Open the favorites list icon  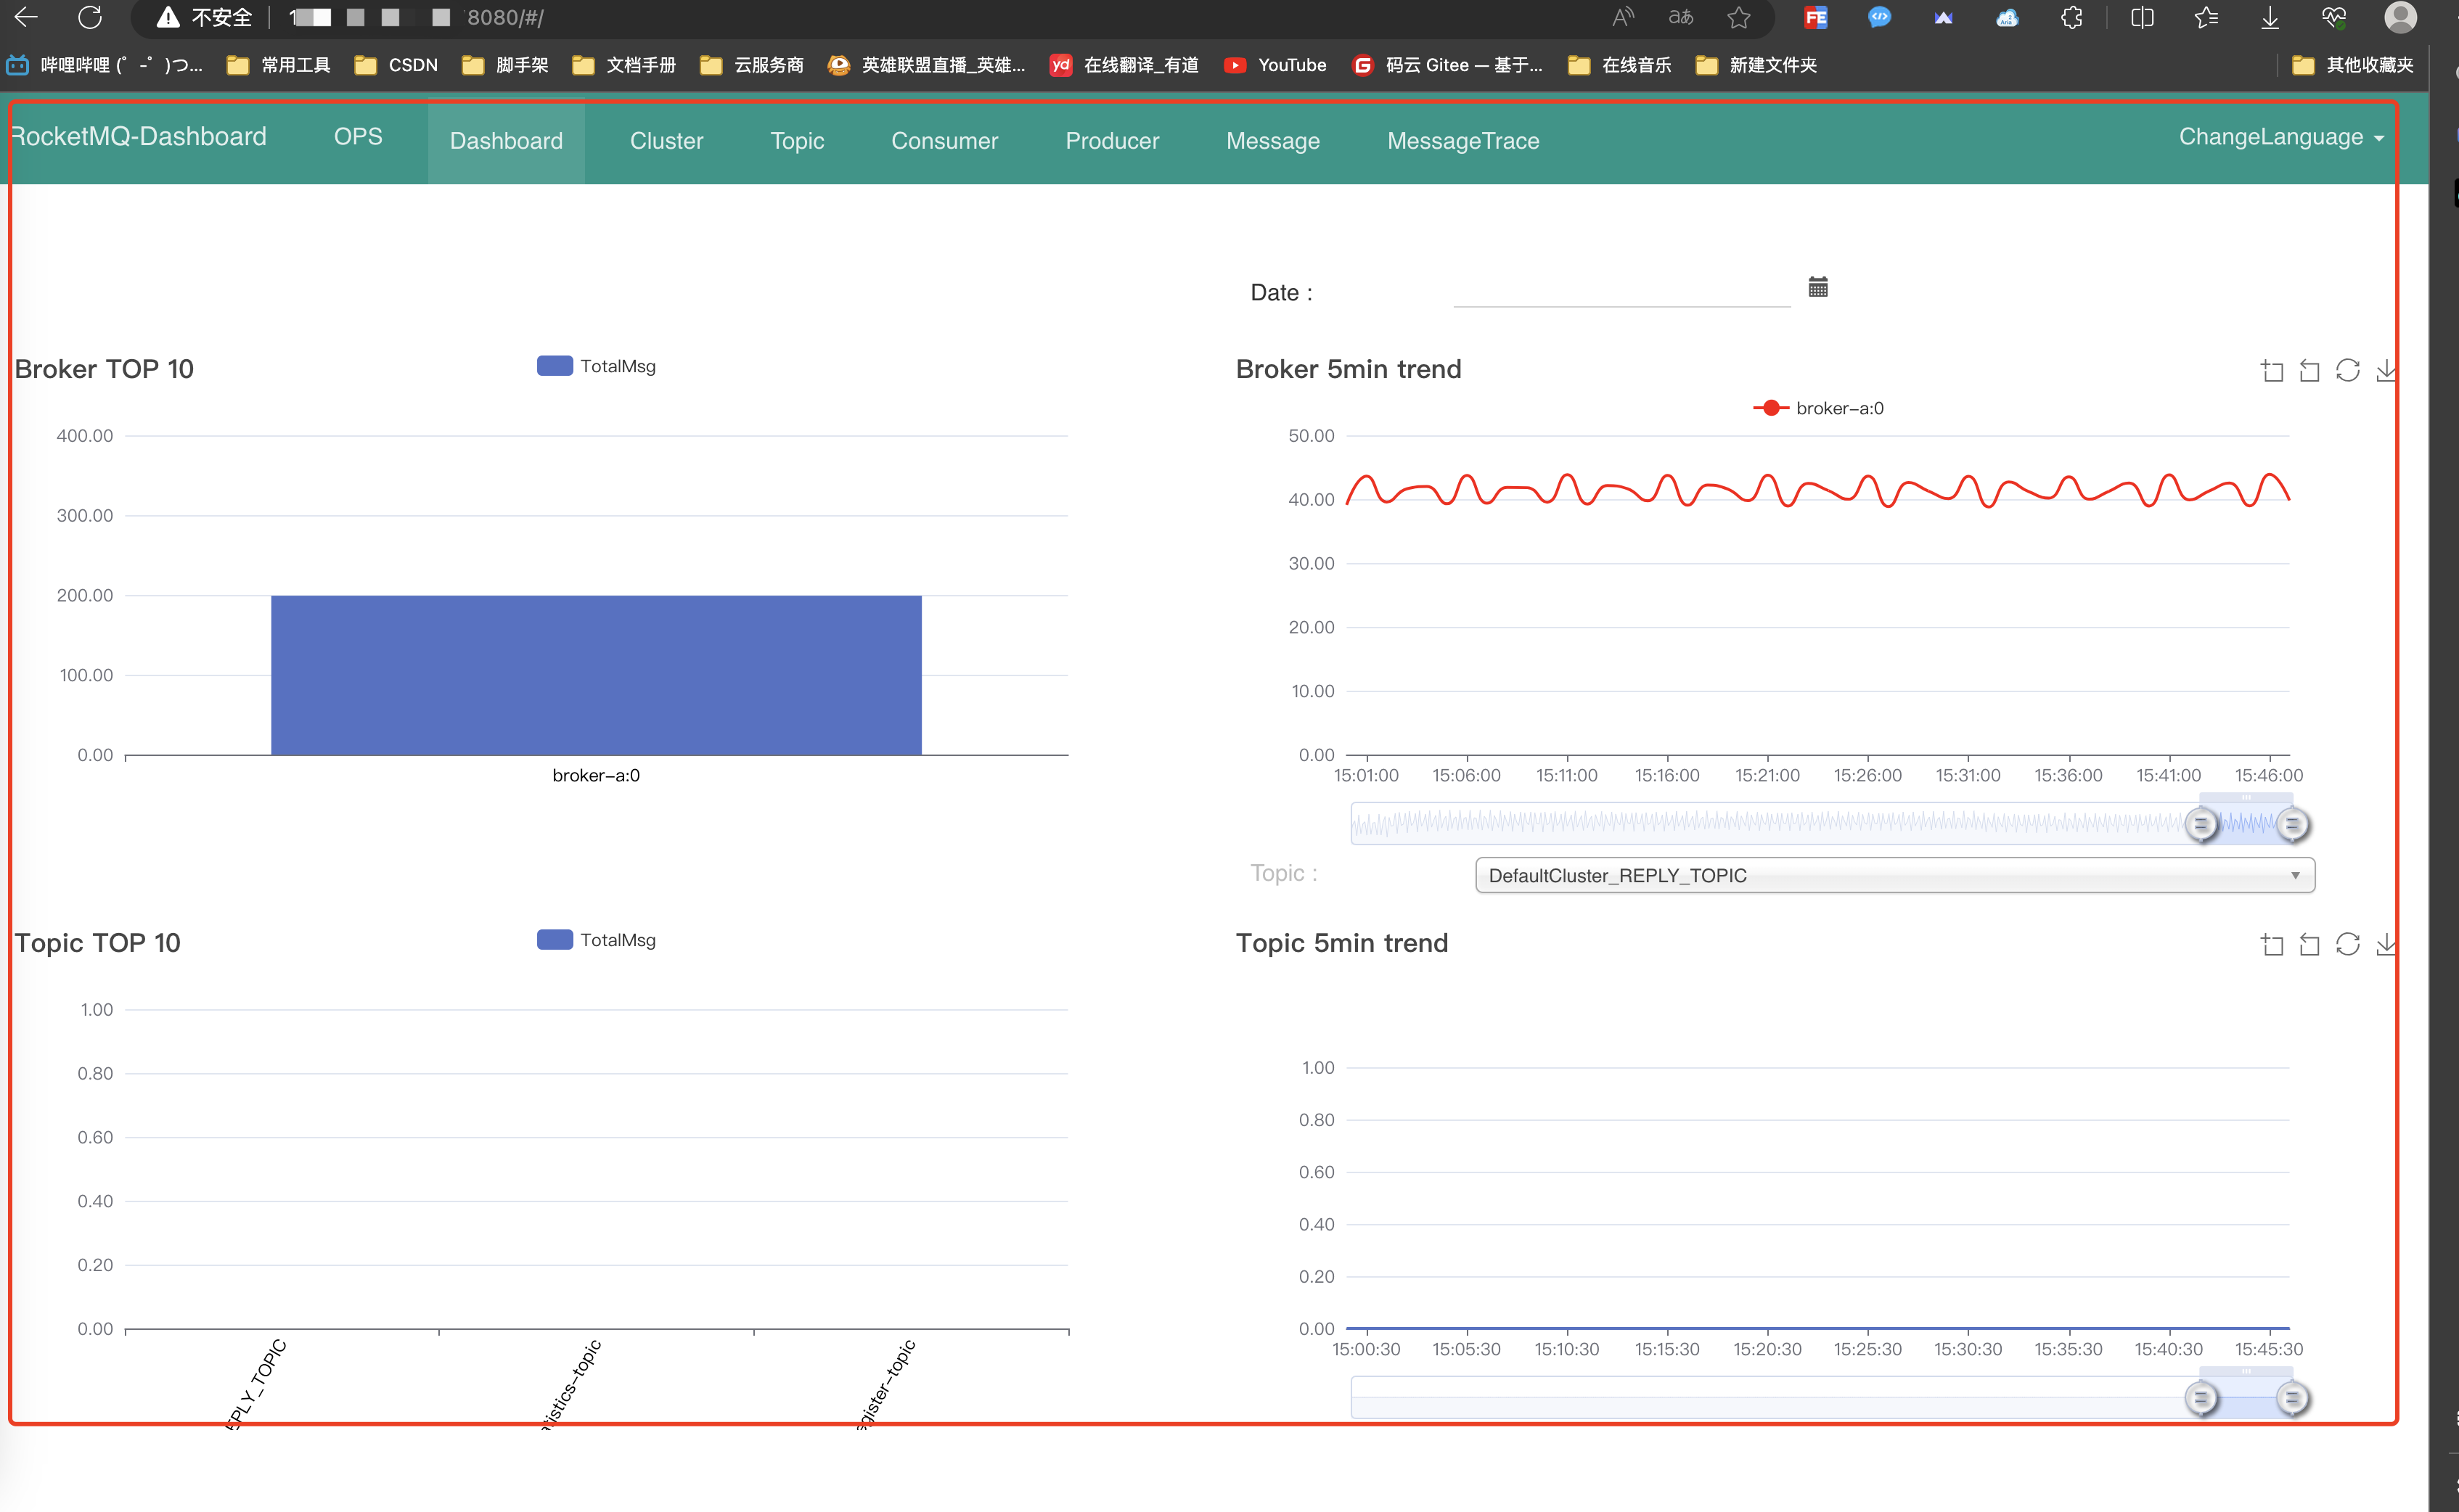click(x=2206, y=17)
